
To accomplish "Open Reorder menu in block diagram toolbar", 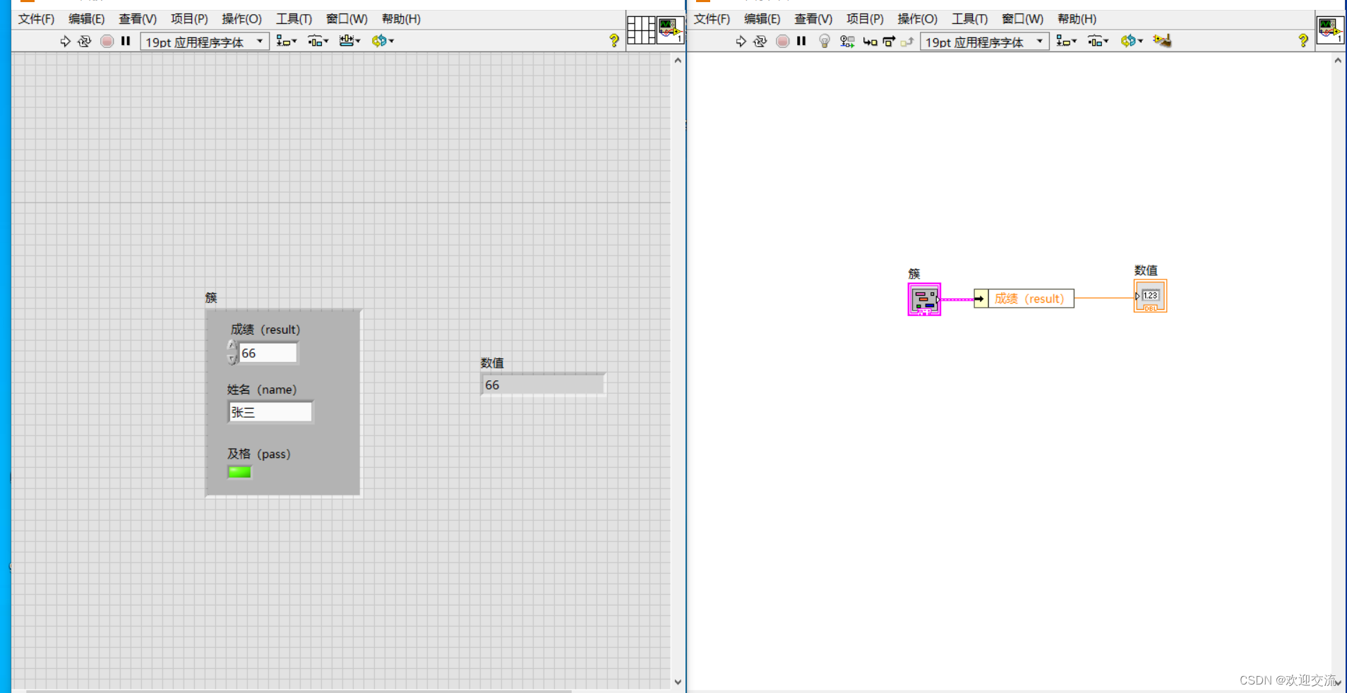I will (1132, 41).
